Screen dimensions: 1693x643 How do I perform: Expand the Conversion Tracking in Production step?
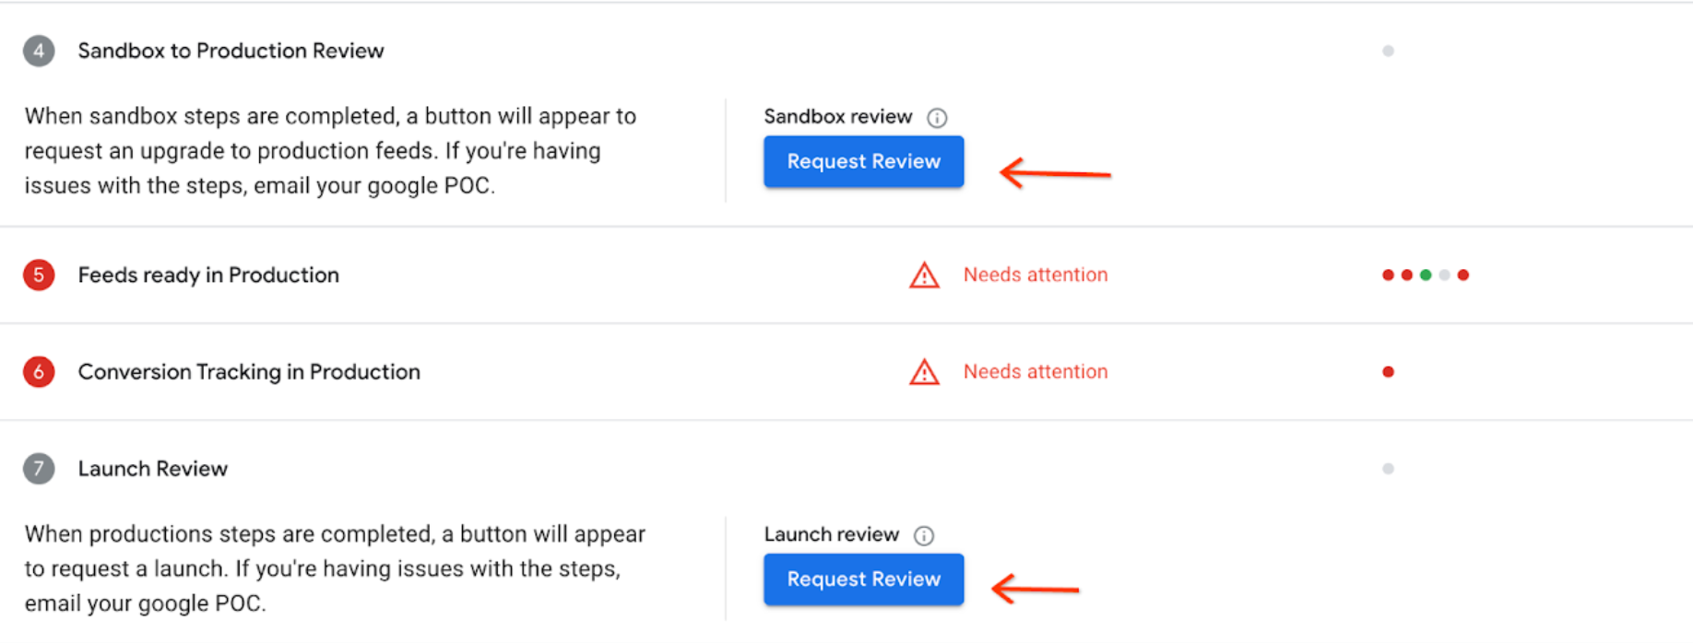(x=249, y=372)
